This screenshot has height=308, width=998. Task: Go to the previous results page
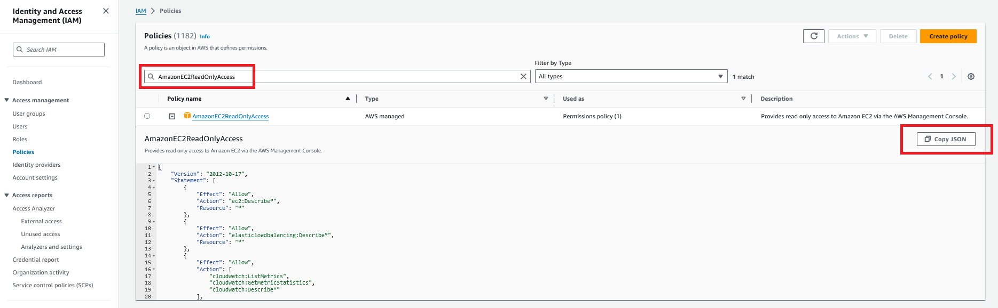pos(930,76)
